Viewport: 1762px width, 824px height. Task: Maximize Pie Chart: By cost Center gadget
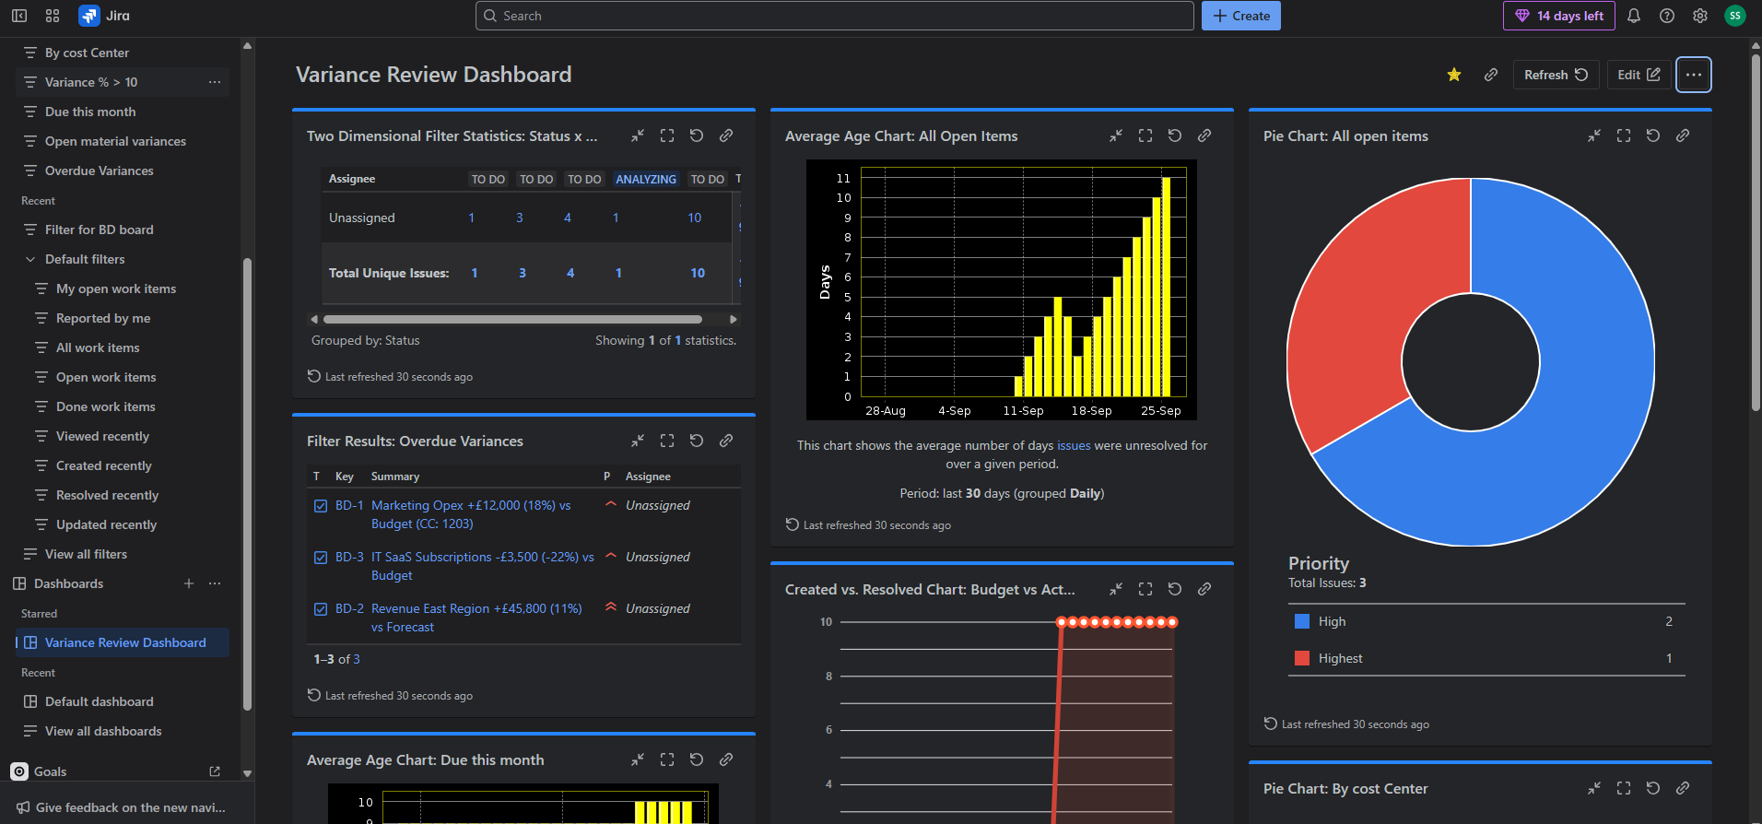coord(1624,788)
